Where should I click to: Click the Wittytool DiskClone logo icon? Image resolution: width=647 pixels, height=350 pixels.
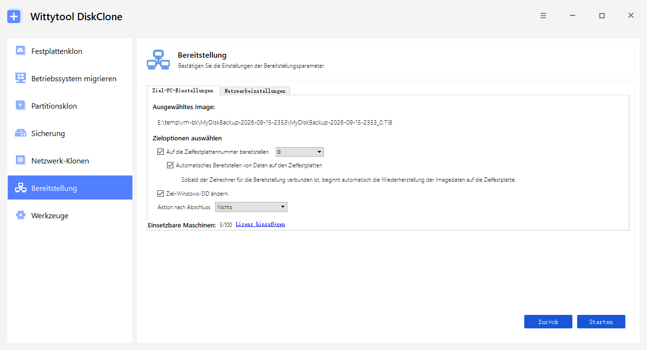[14, 16]
